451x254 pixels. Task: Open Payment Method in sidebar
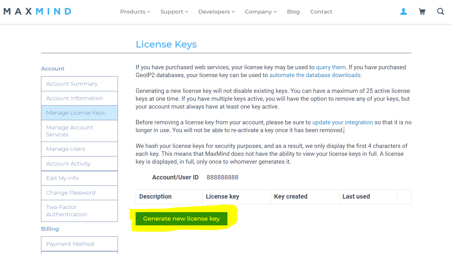[x=79, y=244]
